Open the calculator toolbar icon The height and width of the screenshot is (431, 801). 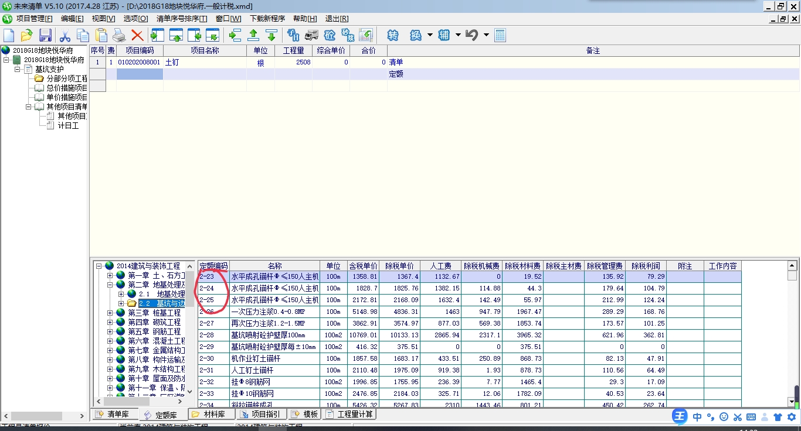click(x=500, y=35)
